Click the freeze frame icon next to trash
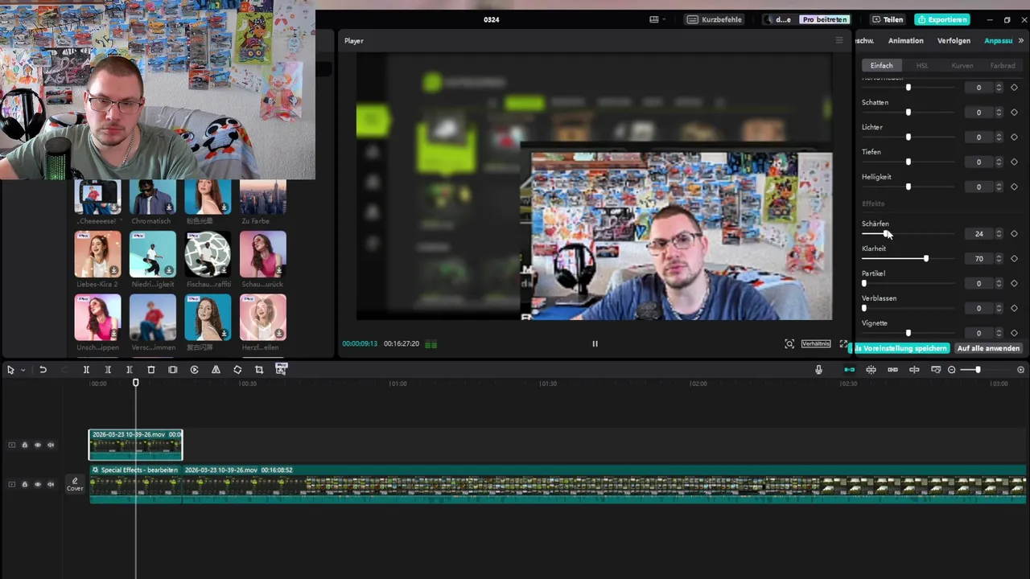 172,370
